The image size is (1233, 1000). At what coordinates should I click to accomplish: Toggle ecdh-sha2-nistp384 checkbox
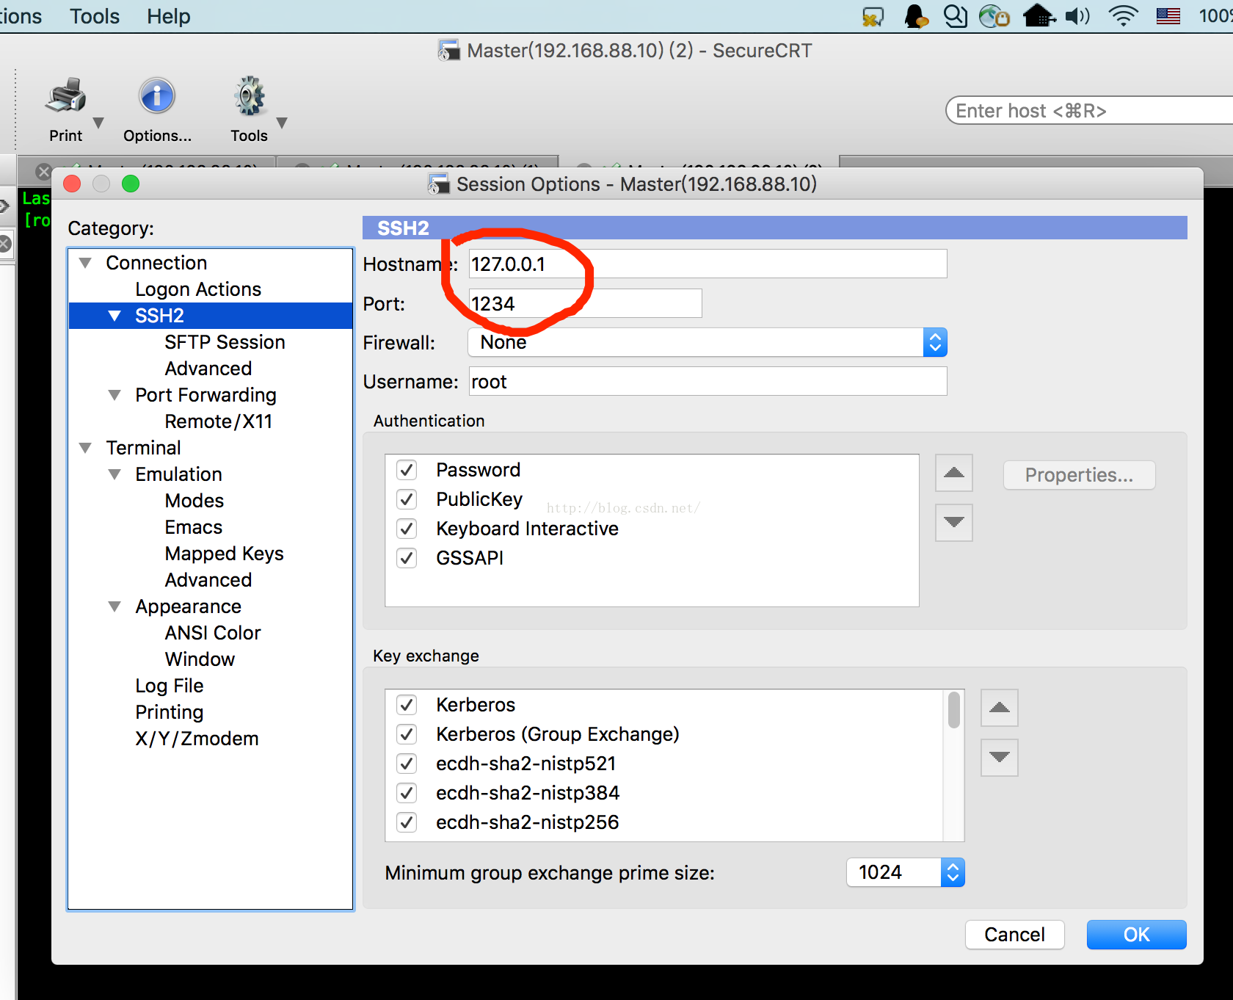[407, 793]
